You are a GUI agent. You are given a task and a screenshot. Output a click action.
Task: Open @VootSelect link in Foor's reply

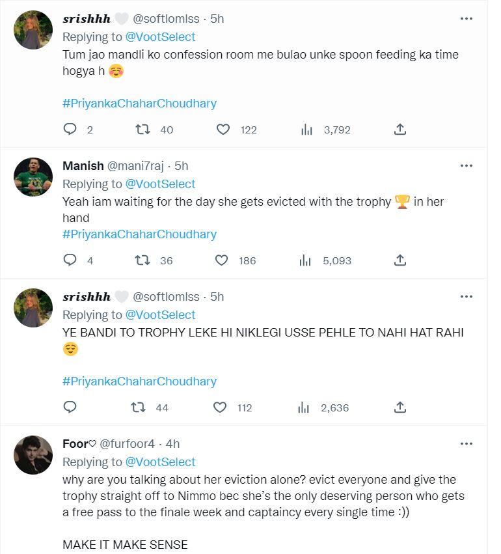click(160, 462)
